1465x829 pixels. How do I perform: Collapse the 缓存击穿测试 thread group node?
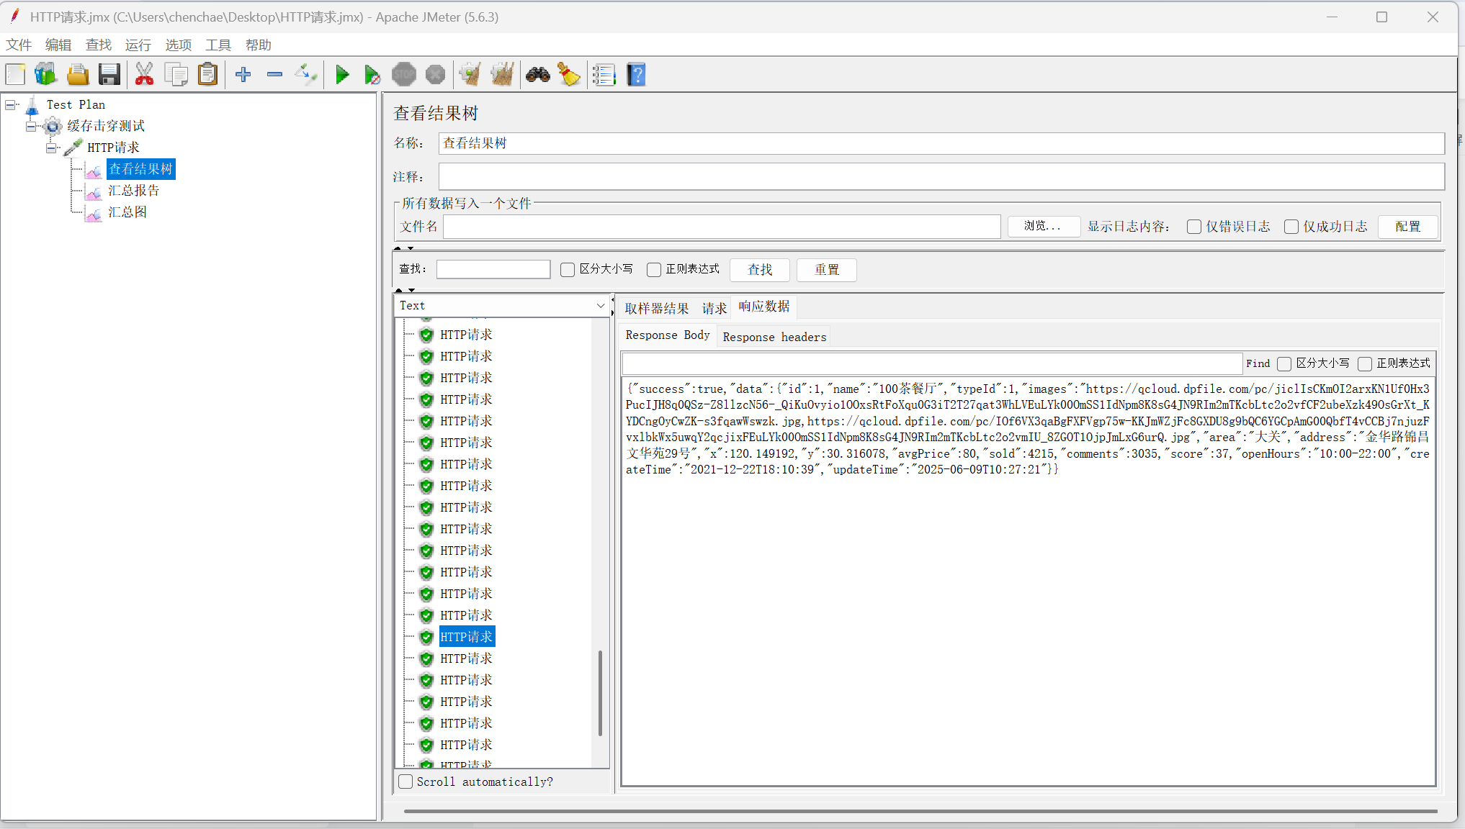pyautogui.click(x=31, y=127)
